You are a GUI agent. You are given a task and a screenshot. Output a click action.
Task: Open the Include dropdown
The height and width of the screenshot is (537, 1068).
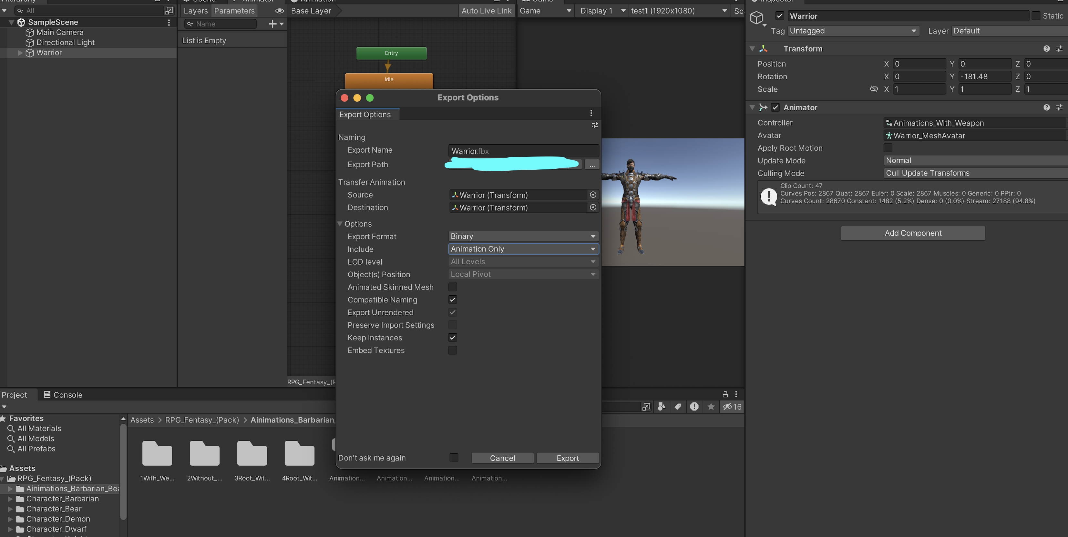[523, 249]
